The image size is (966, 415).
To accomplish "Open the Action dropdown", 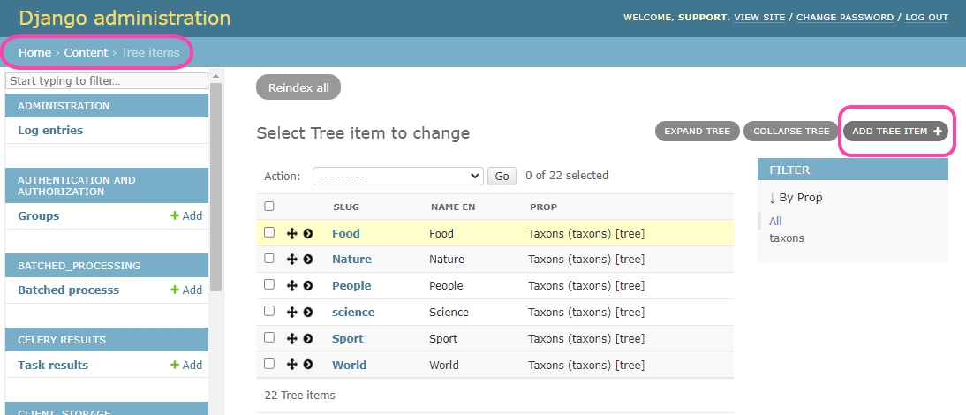I will [x=398, y=176].
